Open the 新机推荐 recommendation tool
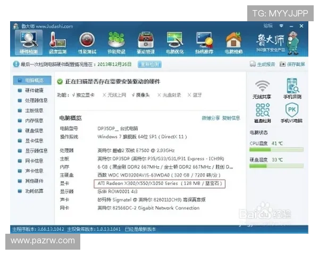This screenshot has height=255, width=319. (204, 42)
